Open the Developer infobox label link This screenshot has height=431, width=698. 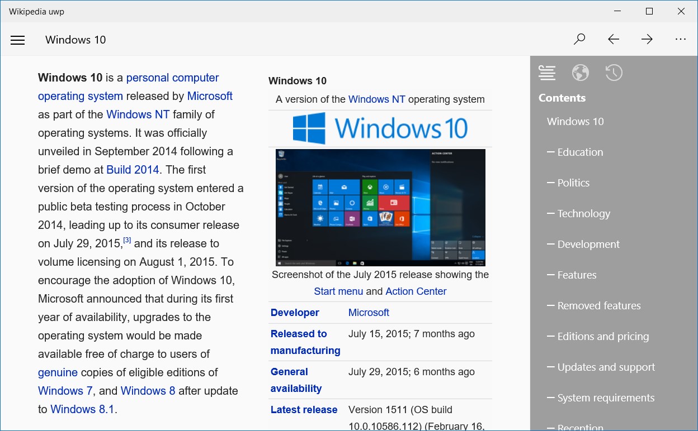click(295, 313)
